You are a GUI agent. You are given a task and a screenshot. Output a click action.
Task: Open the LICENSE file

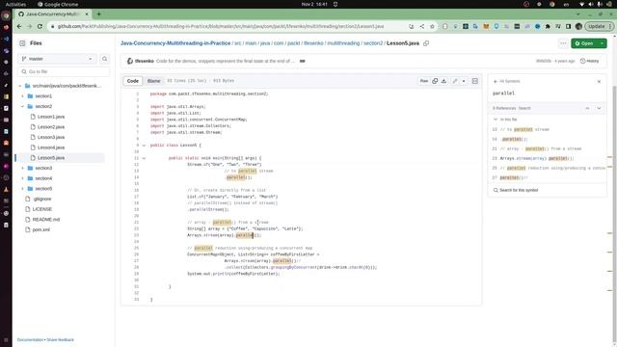(x=42, y=209)
